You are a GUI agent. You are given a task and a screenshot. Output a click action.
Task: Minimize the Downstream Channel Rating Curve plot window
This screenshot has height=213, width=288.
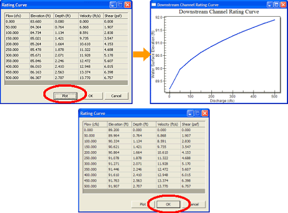[x=270, y=5]
